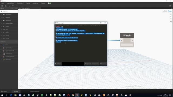Screen dimensions: 173x97
Task: Click the 'import sys' code line
Action: click(59, 26)
